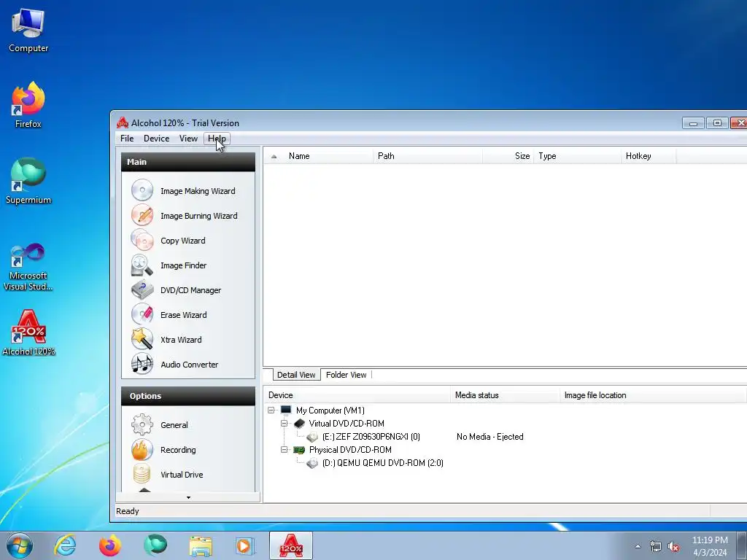Open Windows Explorer folder in taskbar
This screenshot has height=560, width=747.
(x=201, y=545)
